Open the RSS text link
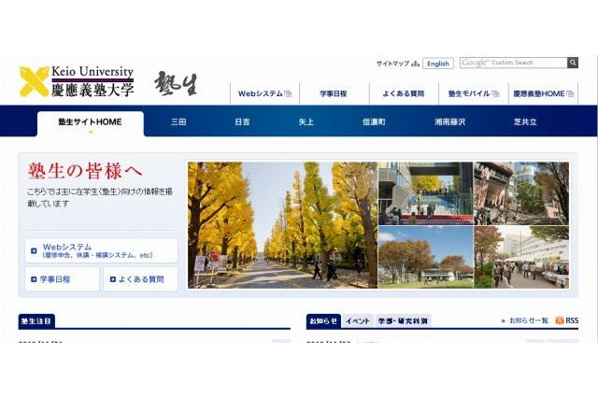Screen dimensions: 598x398 point(572,320)
